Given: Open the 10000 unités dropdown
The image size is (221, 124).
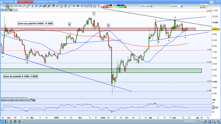Looking at the screenshot, I should click(x=146, y=6).
